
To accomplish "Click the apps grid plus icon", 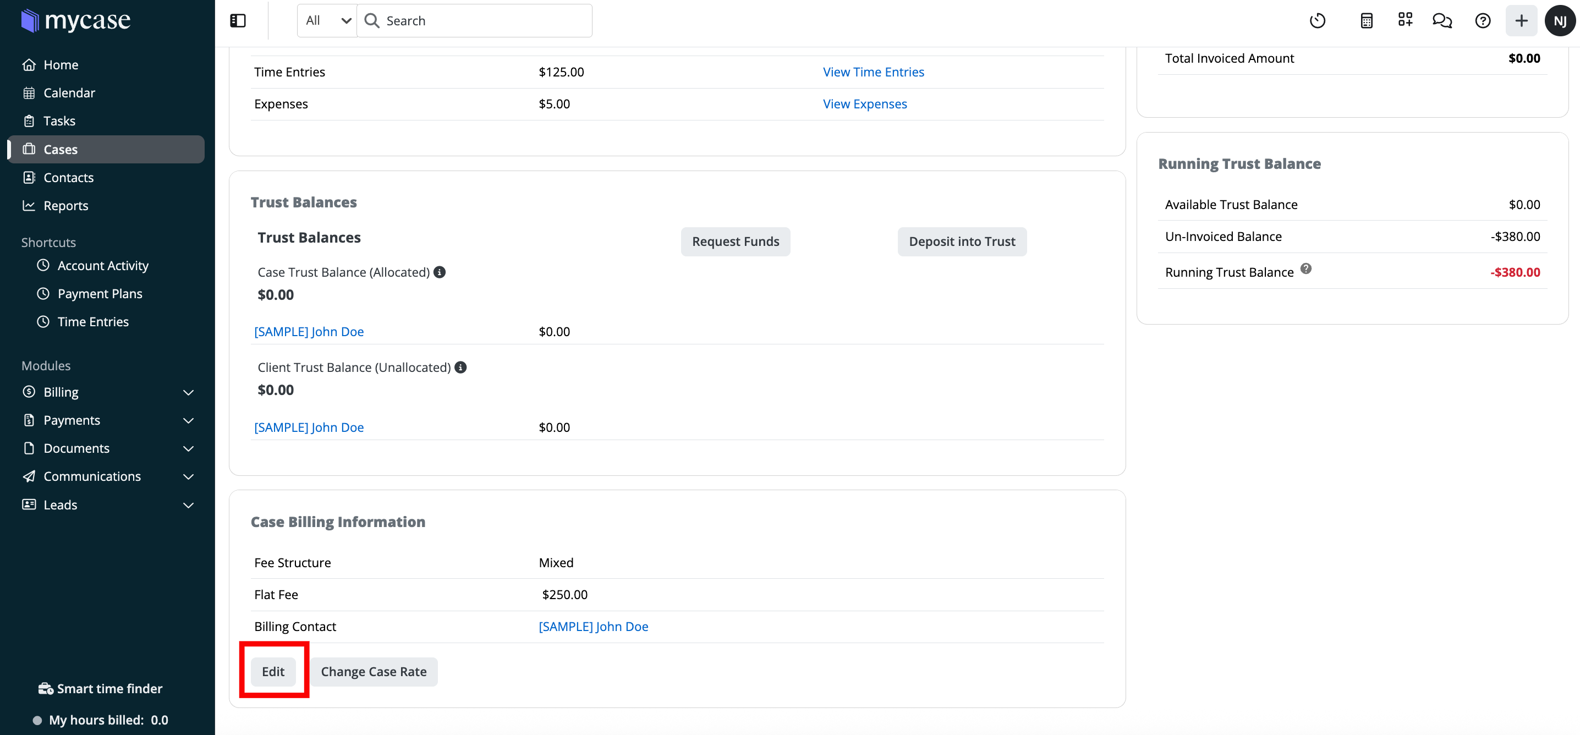I will pyautogui.click(x=1405, y=20).
